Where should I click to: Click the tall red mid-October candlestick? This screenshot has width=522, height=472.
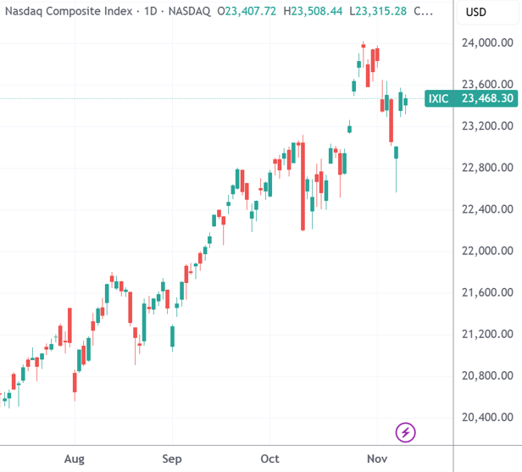pyautogui.click(x=303, y=186)
